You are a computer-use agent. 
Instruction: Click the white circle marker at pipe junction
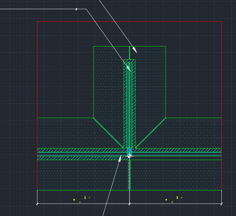129,156
